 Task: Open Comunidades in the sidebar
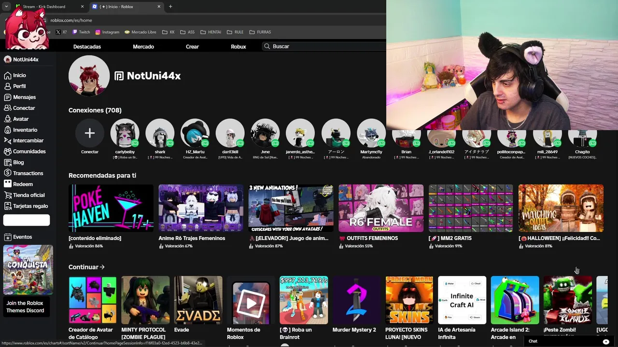point(25,151)
